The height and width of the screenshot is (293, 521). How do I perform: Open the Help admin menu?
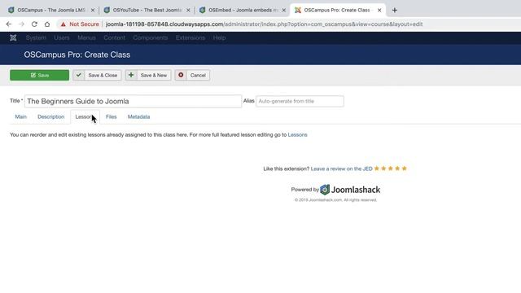219,38
